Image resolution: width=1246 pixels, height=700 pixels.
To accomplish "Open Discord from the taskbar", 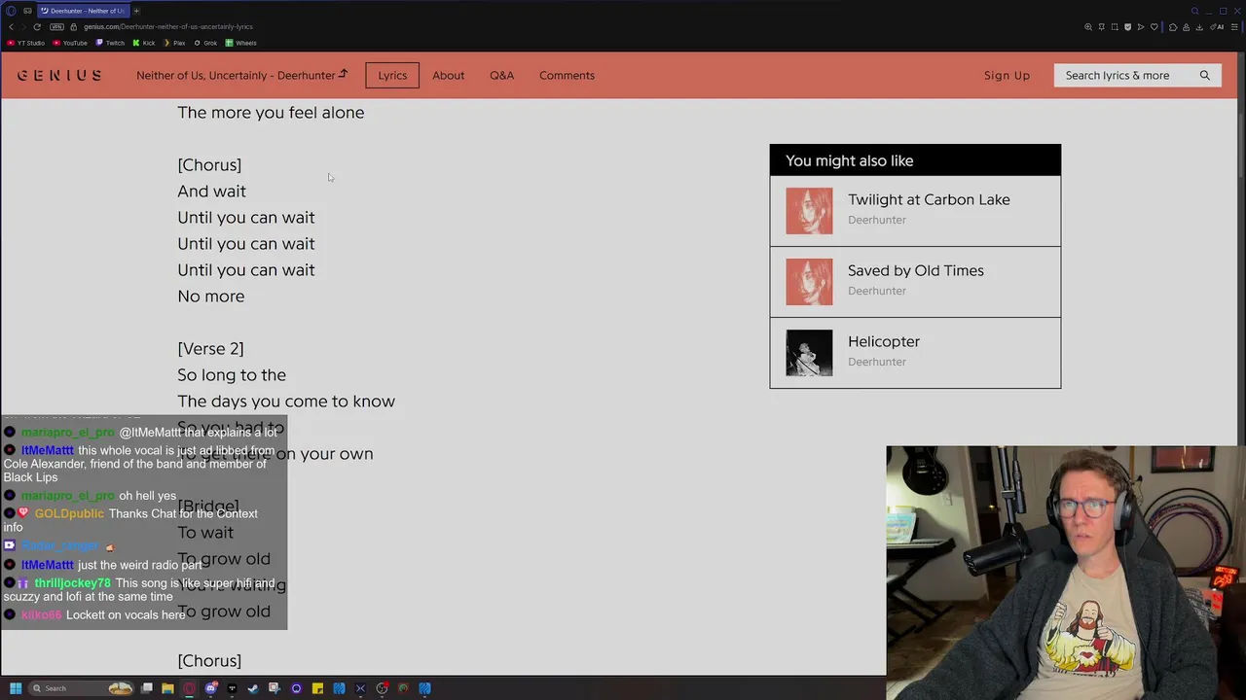I will pyautogui.click(x=210, y=688).
